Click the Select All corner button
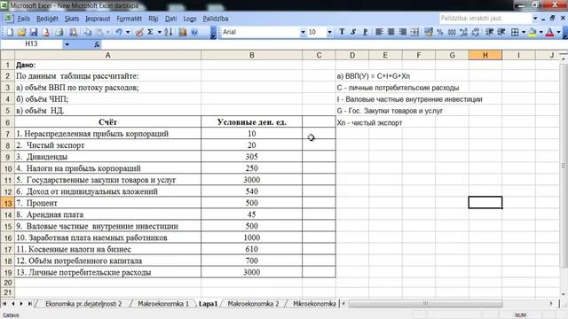 click(x=7, y=55)
